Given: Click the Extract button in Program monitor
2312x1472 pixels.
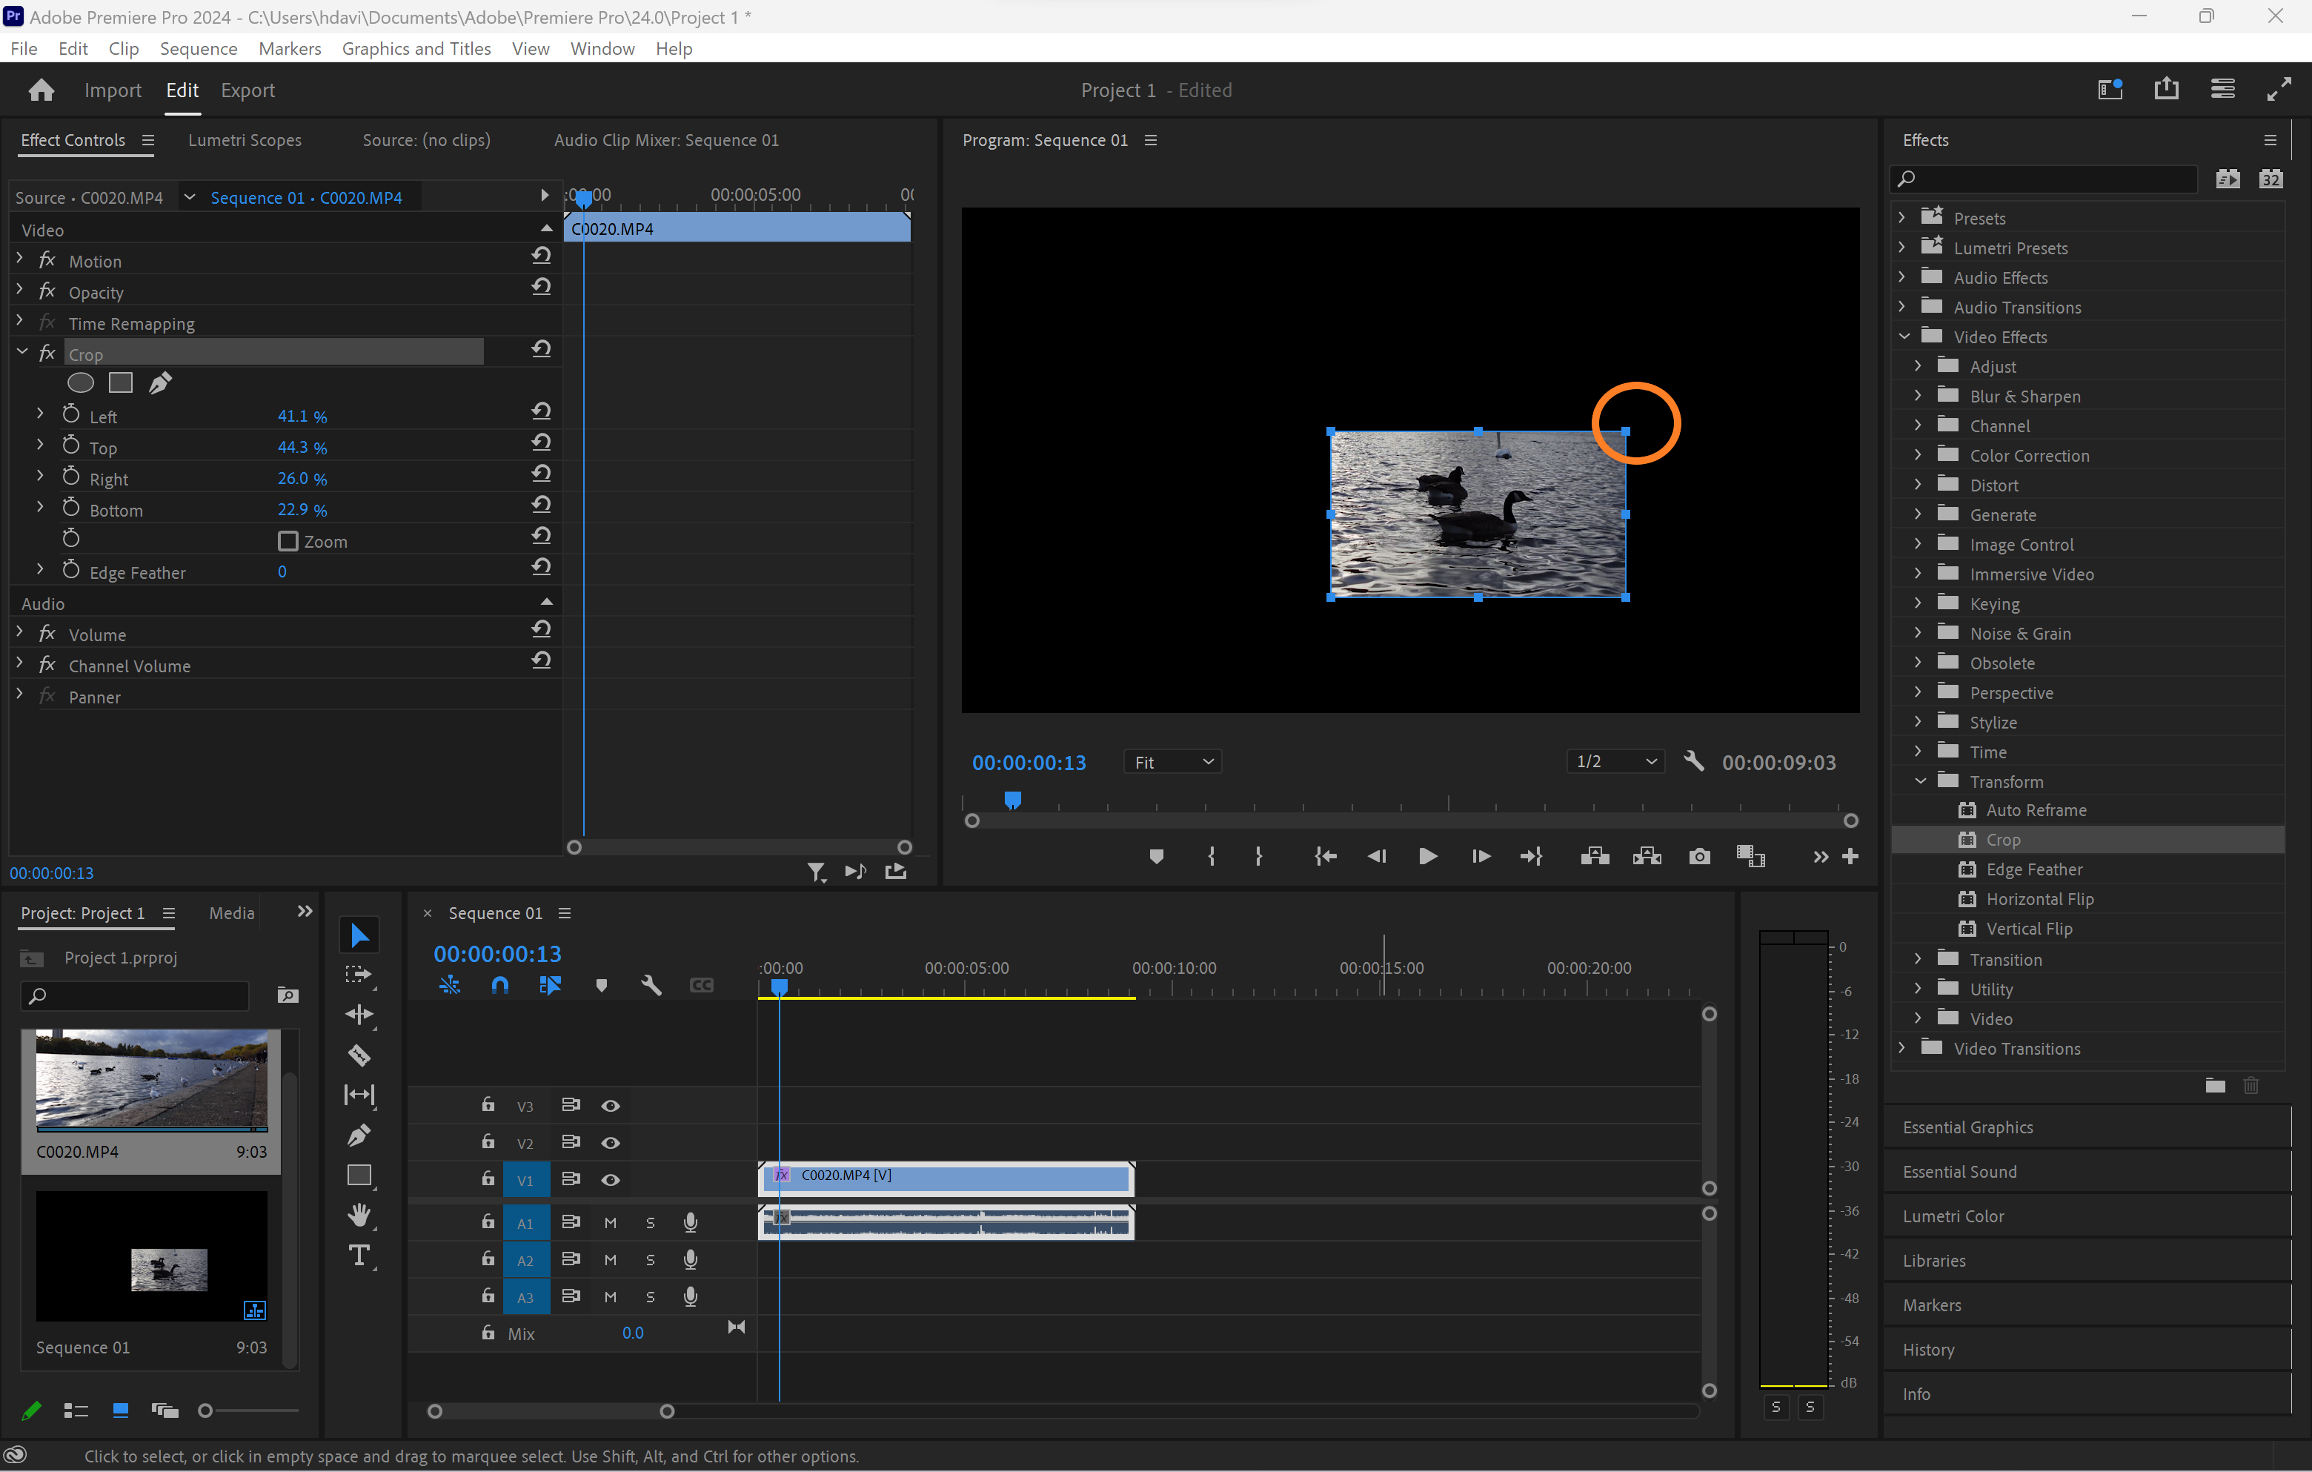Looking at the screenshot, I should 1647,857.
